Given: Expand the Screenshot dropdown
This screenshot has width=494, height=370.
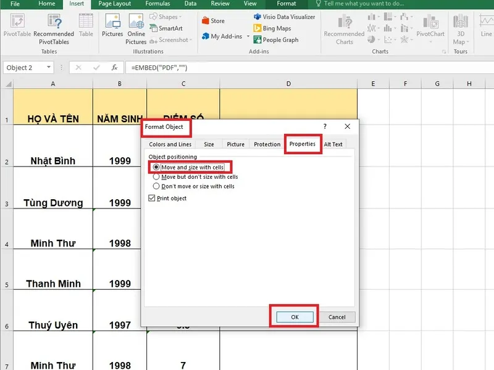Looking at the screenshot, I should point(191,40).
